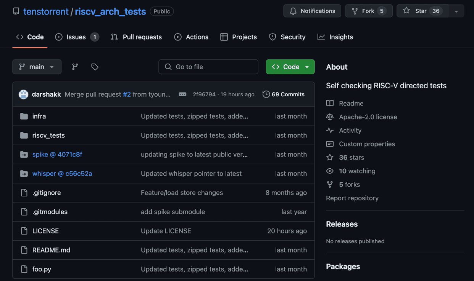Open commit history via 69 Commits
The width and height of the screenshot is (474, 281).
[284, 94]
